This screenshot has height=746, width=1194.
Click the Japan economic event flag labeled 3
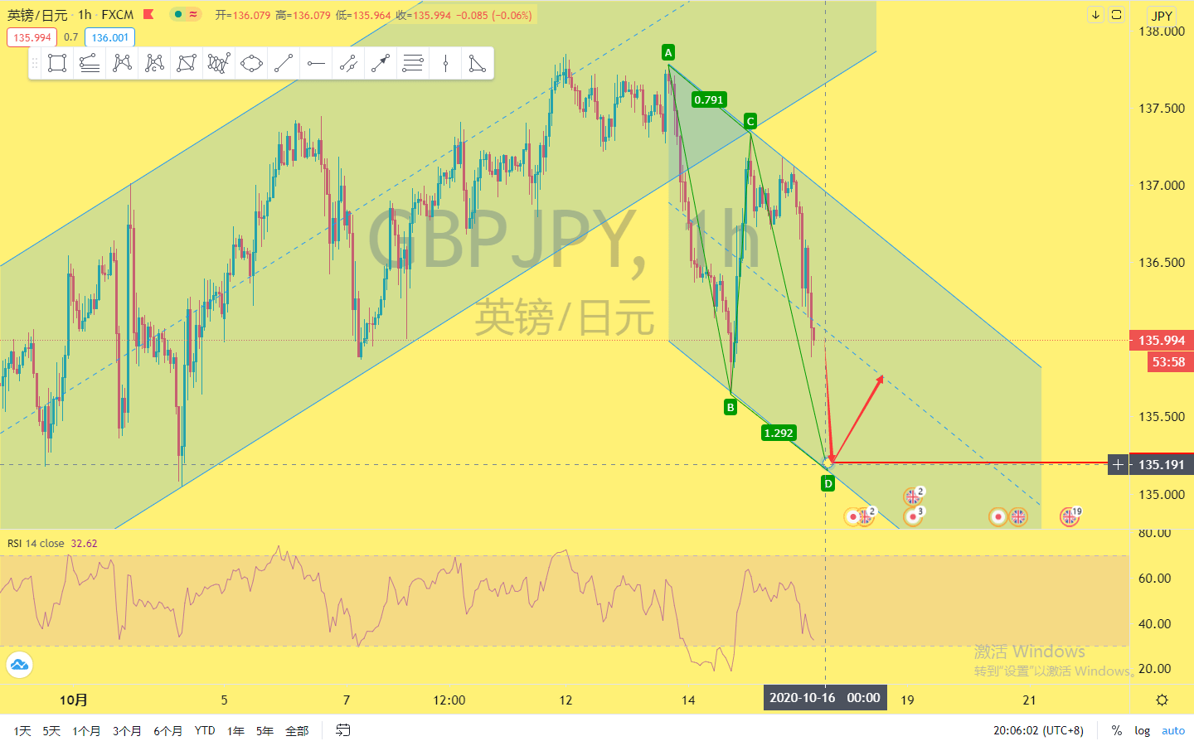913,516
